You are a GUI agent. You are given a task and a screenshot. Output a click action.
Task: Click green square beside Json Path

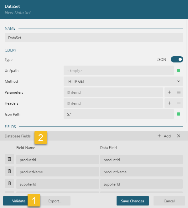tap(179, 114)
